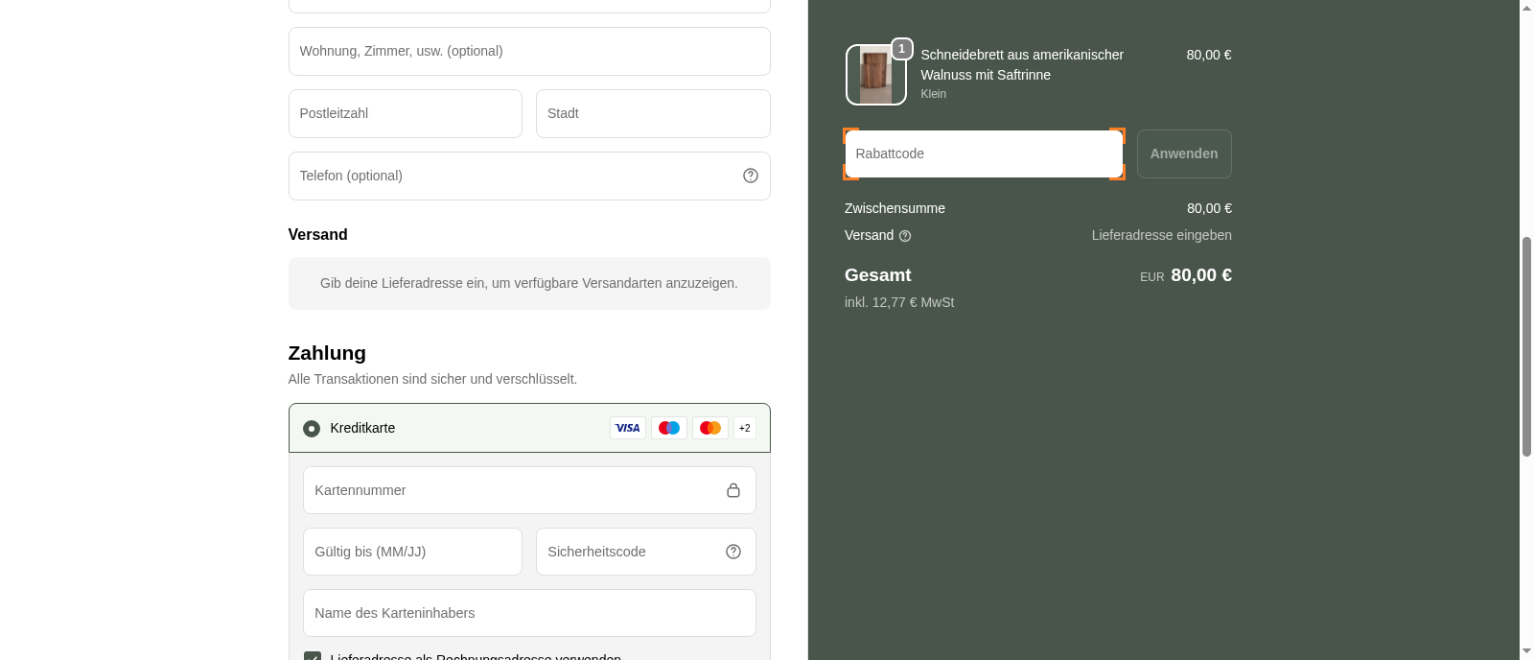Focus the Gültig bis (MM/JJ) field

412,552
